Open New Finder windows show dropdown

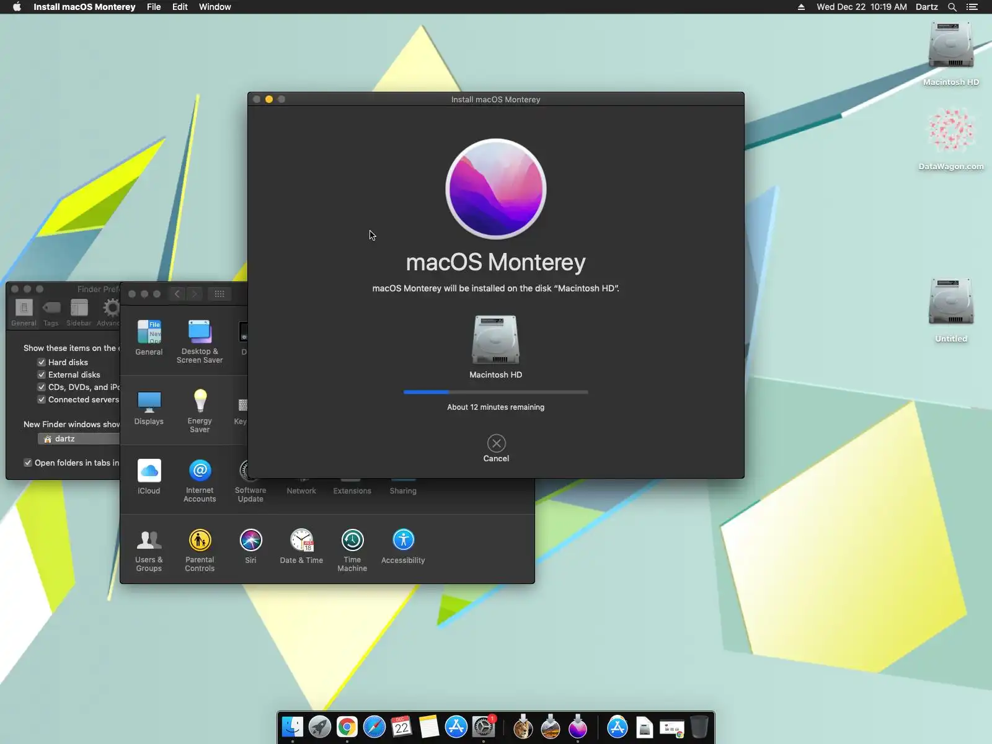(78, 438)
